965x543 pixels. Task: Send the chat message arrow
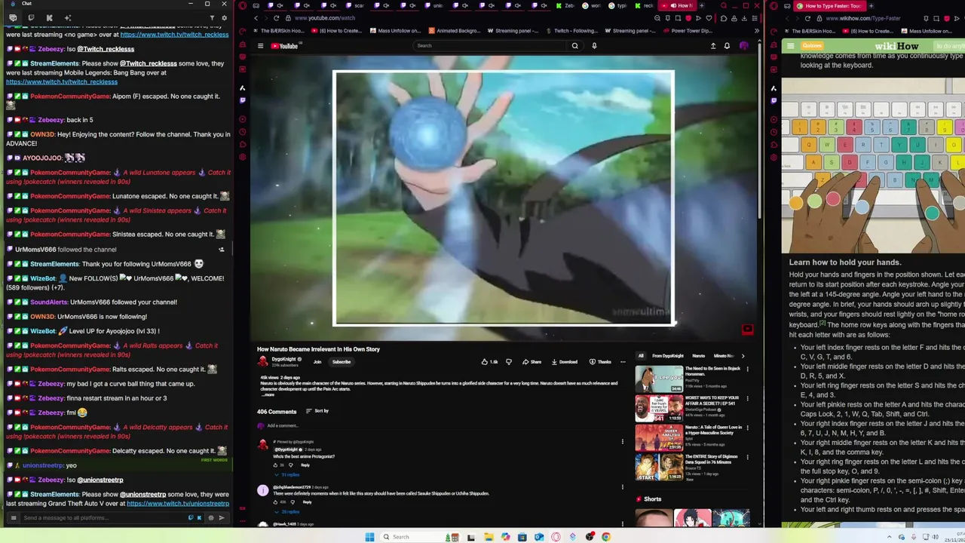[221, 518]
